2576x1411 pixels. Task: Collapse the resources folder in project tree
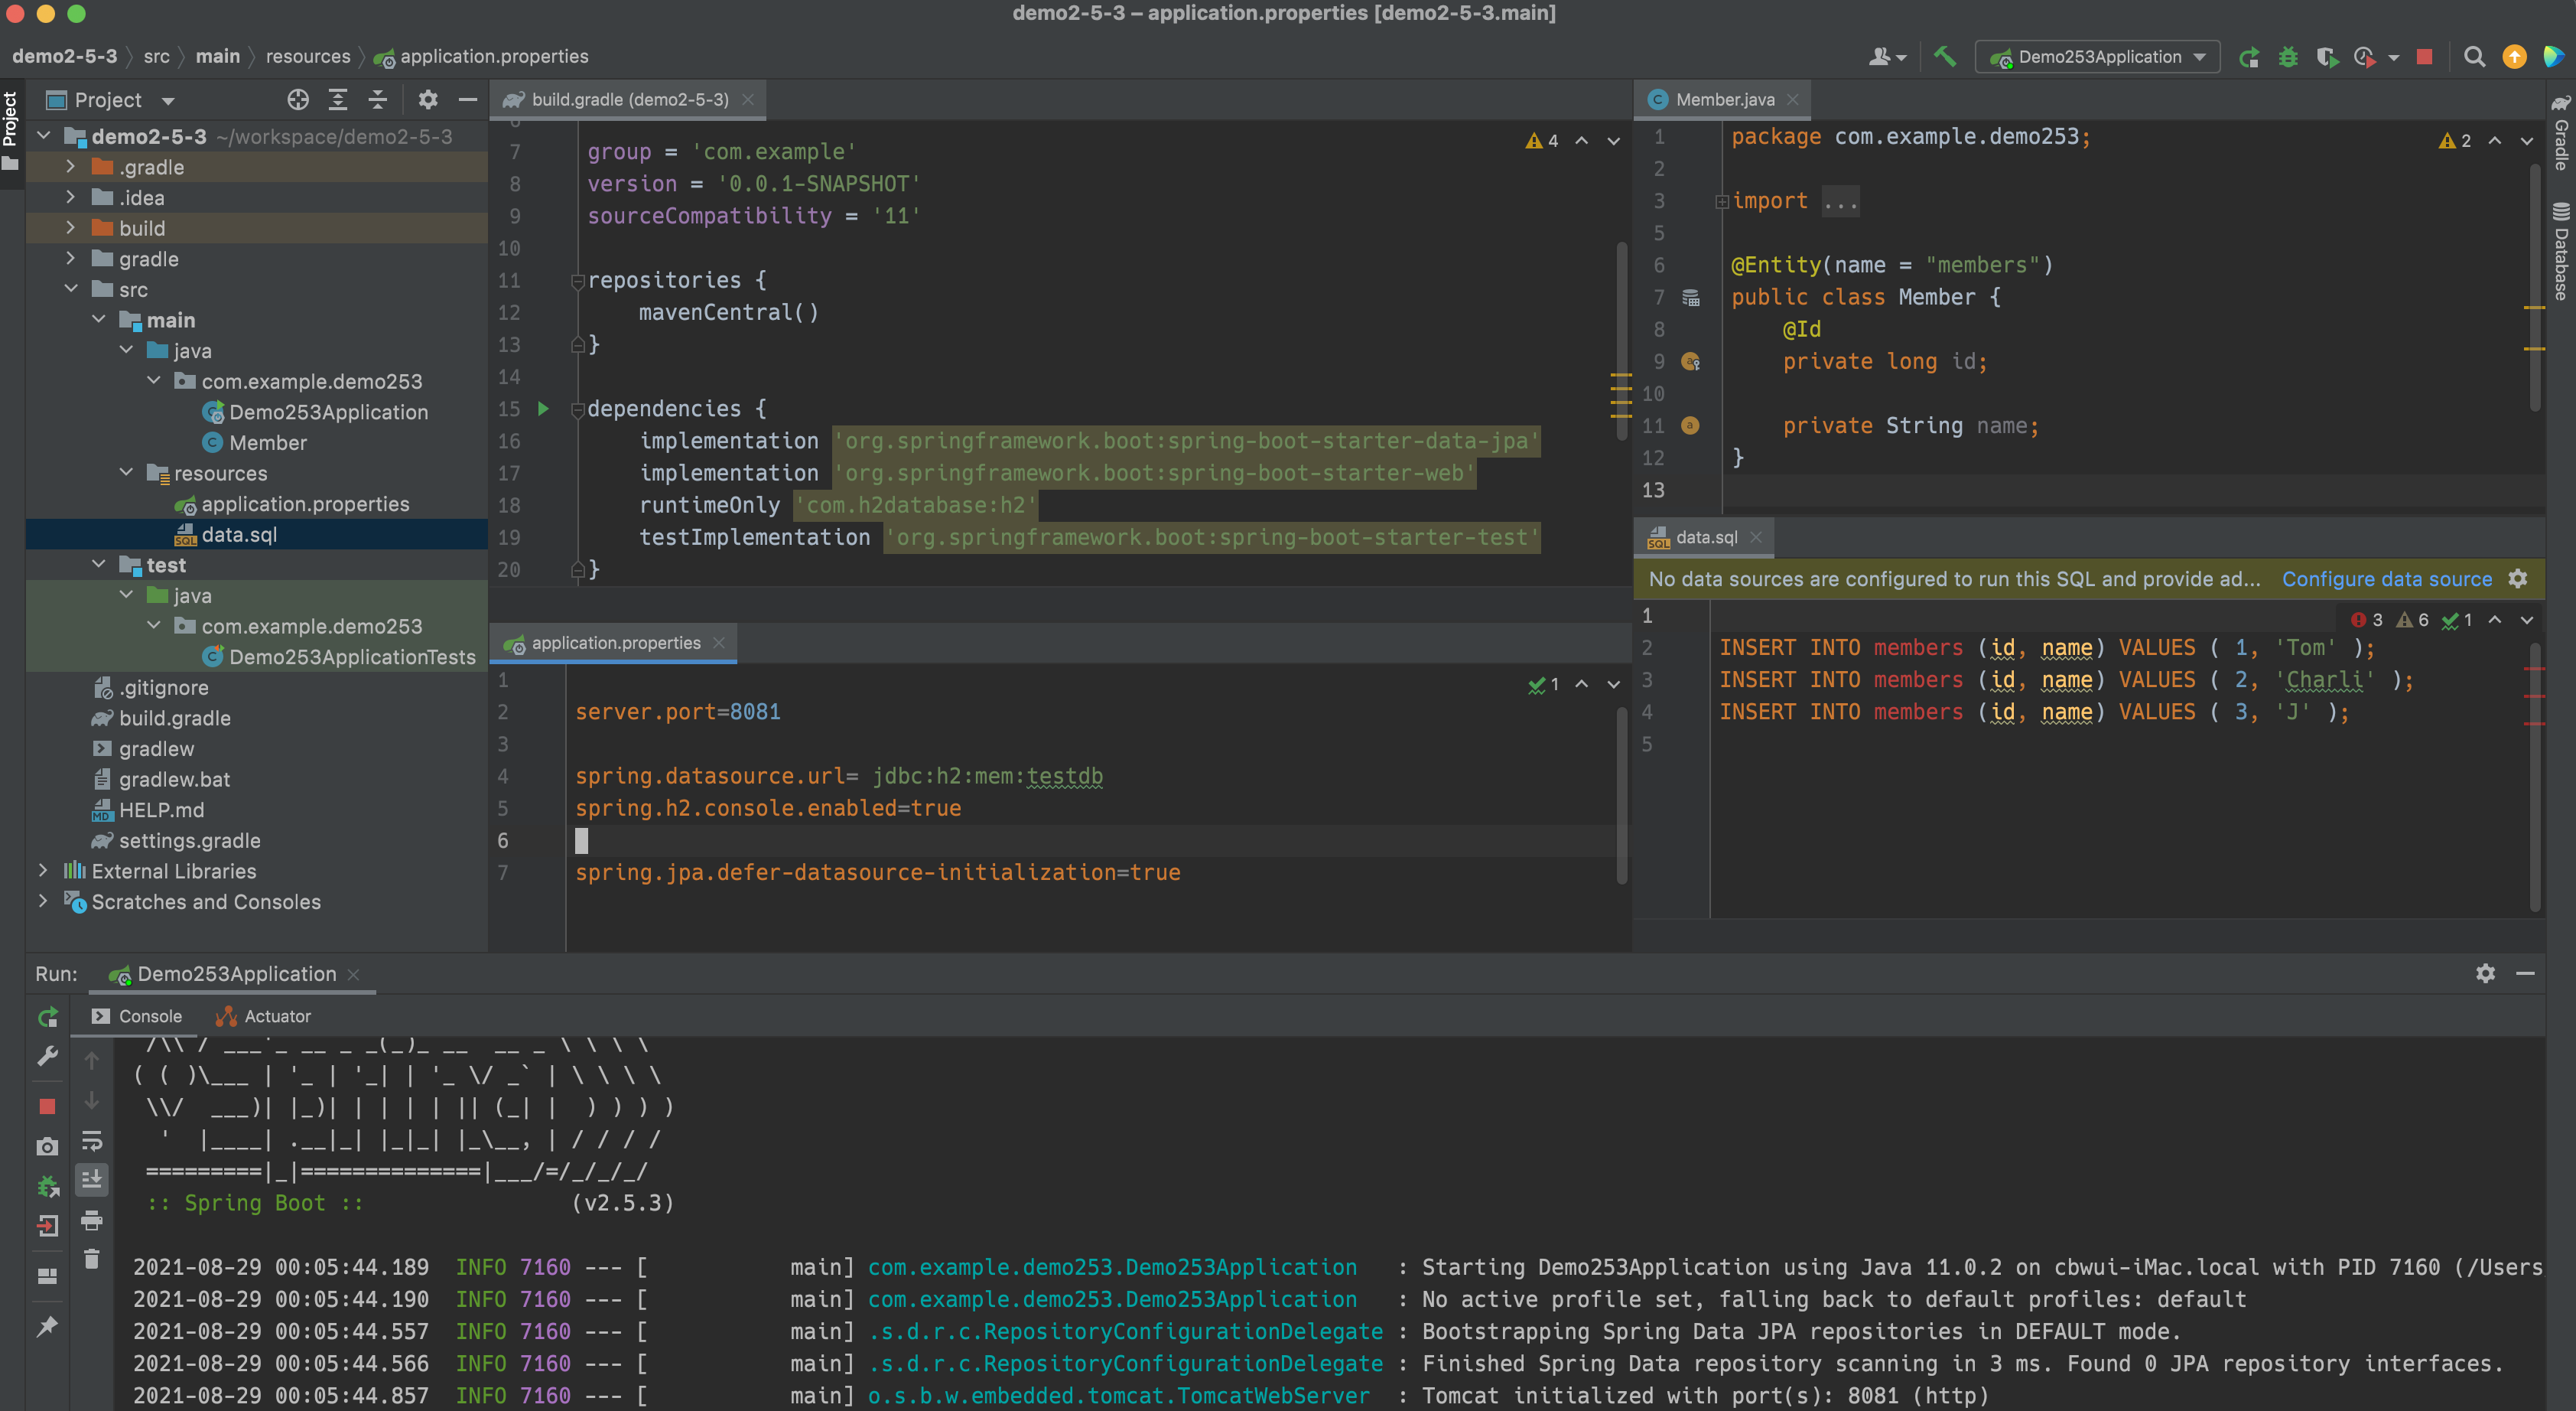pyautogui.click(x=126, y=472)
